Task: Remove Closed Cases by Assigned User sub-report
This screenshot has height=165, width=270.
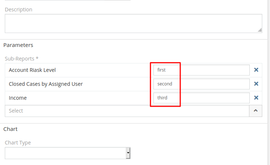Action: coord(256,84)
